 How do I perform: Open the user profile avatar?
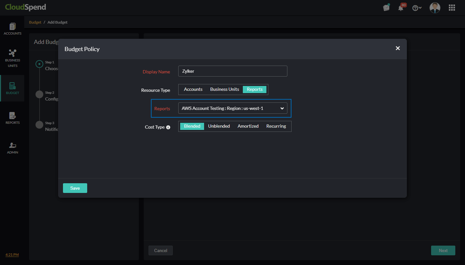pos(435,8)
